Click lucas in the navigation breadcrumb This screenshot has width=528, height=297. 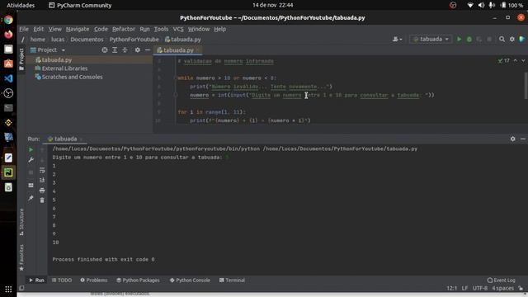coord(58,40)
